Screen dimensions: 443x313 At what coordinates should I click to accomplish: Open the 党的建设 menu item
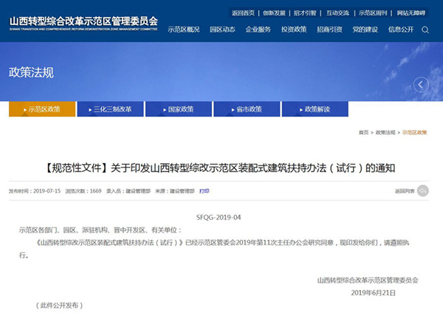pyautogui.click(x=367, y=30)
